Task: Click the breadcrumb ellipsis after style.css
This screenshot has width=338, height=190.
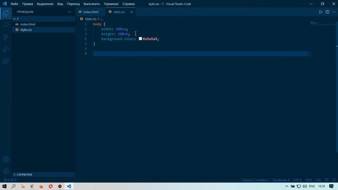Action: 102,19
